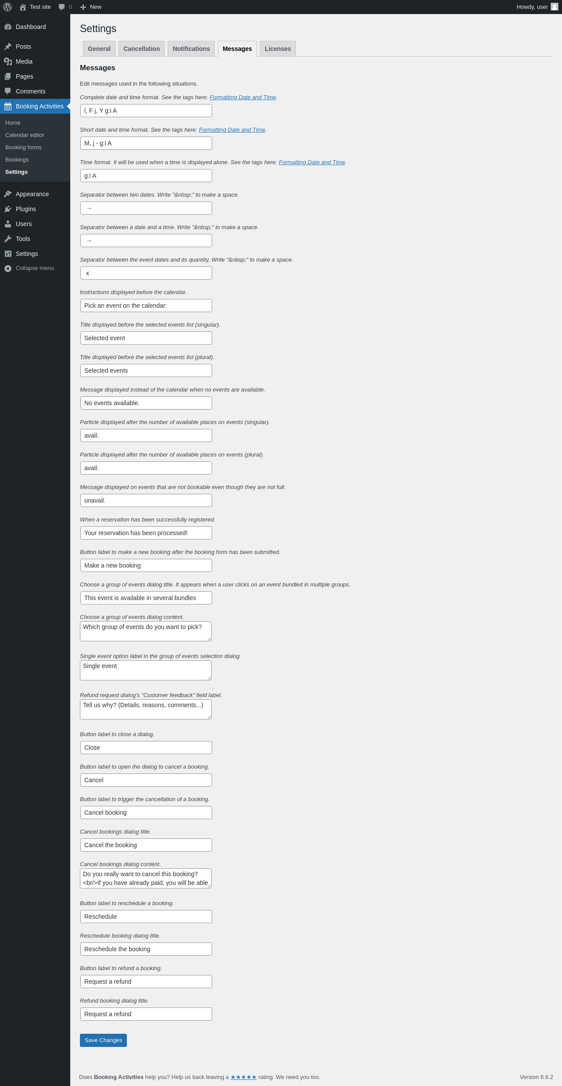
Task: Click the Posts pushpin icon
Action: pyautogui.click(x=8, y=47)
